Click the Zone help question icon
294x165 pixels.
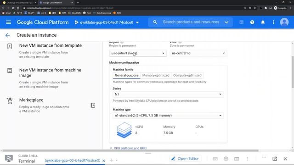(x=180, y=42)
